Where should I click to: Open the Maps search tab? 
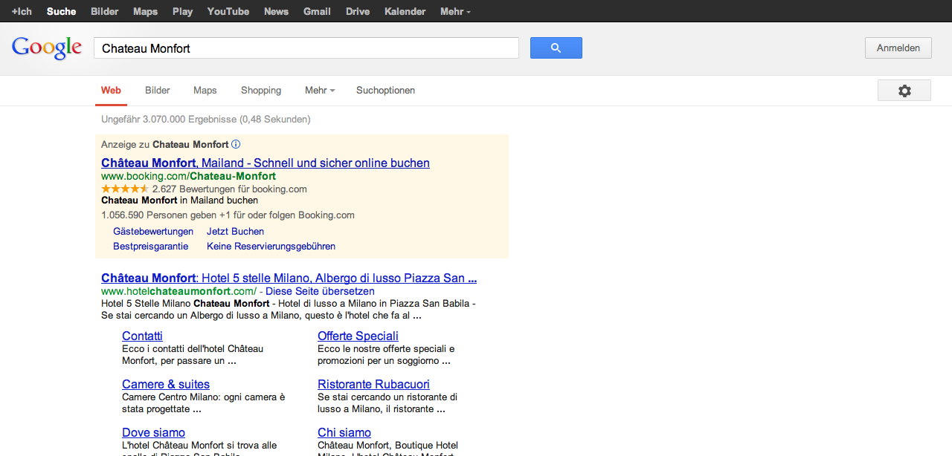[205, 91]
